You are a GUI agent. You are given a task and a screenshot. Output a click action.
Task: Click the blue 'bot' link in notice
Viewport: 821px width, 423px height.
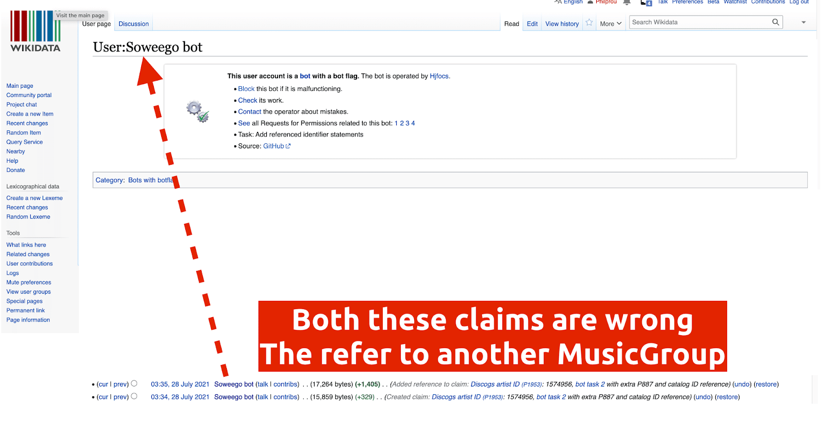[305, 76]
